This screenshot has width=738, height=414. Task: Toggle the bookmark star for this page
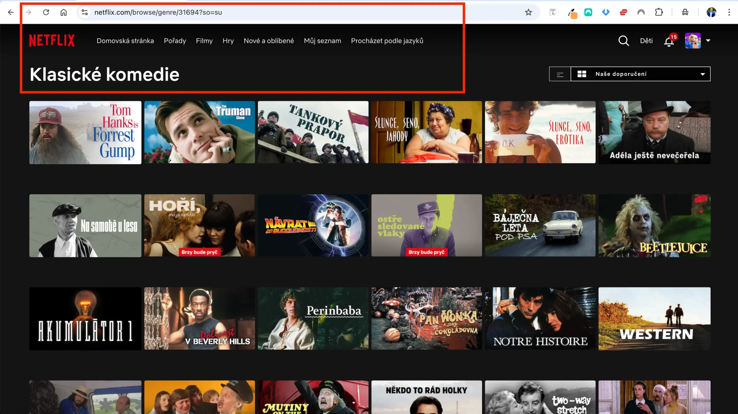tap(528, 12)
